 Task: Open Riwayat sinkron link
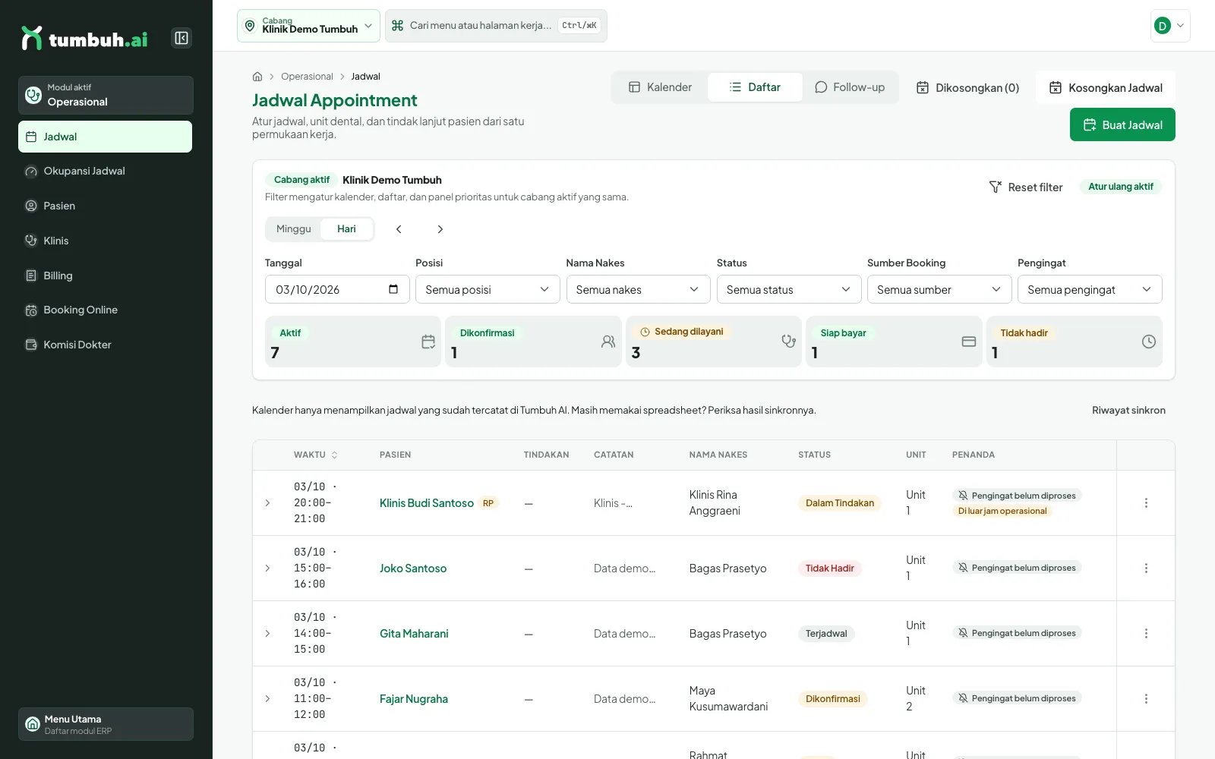1128,411
